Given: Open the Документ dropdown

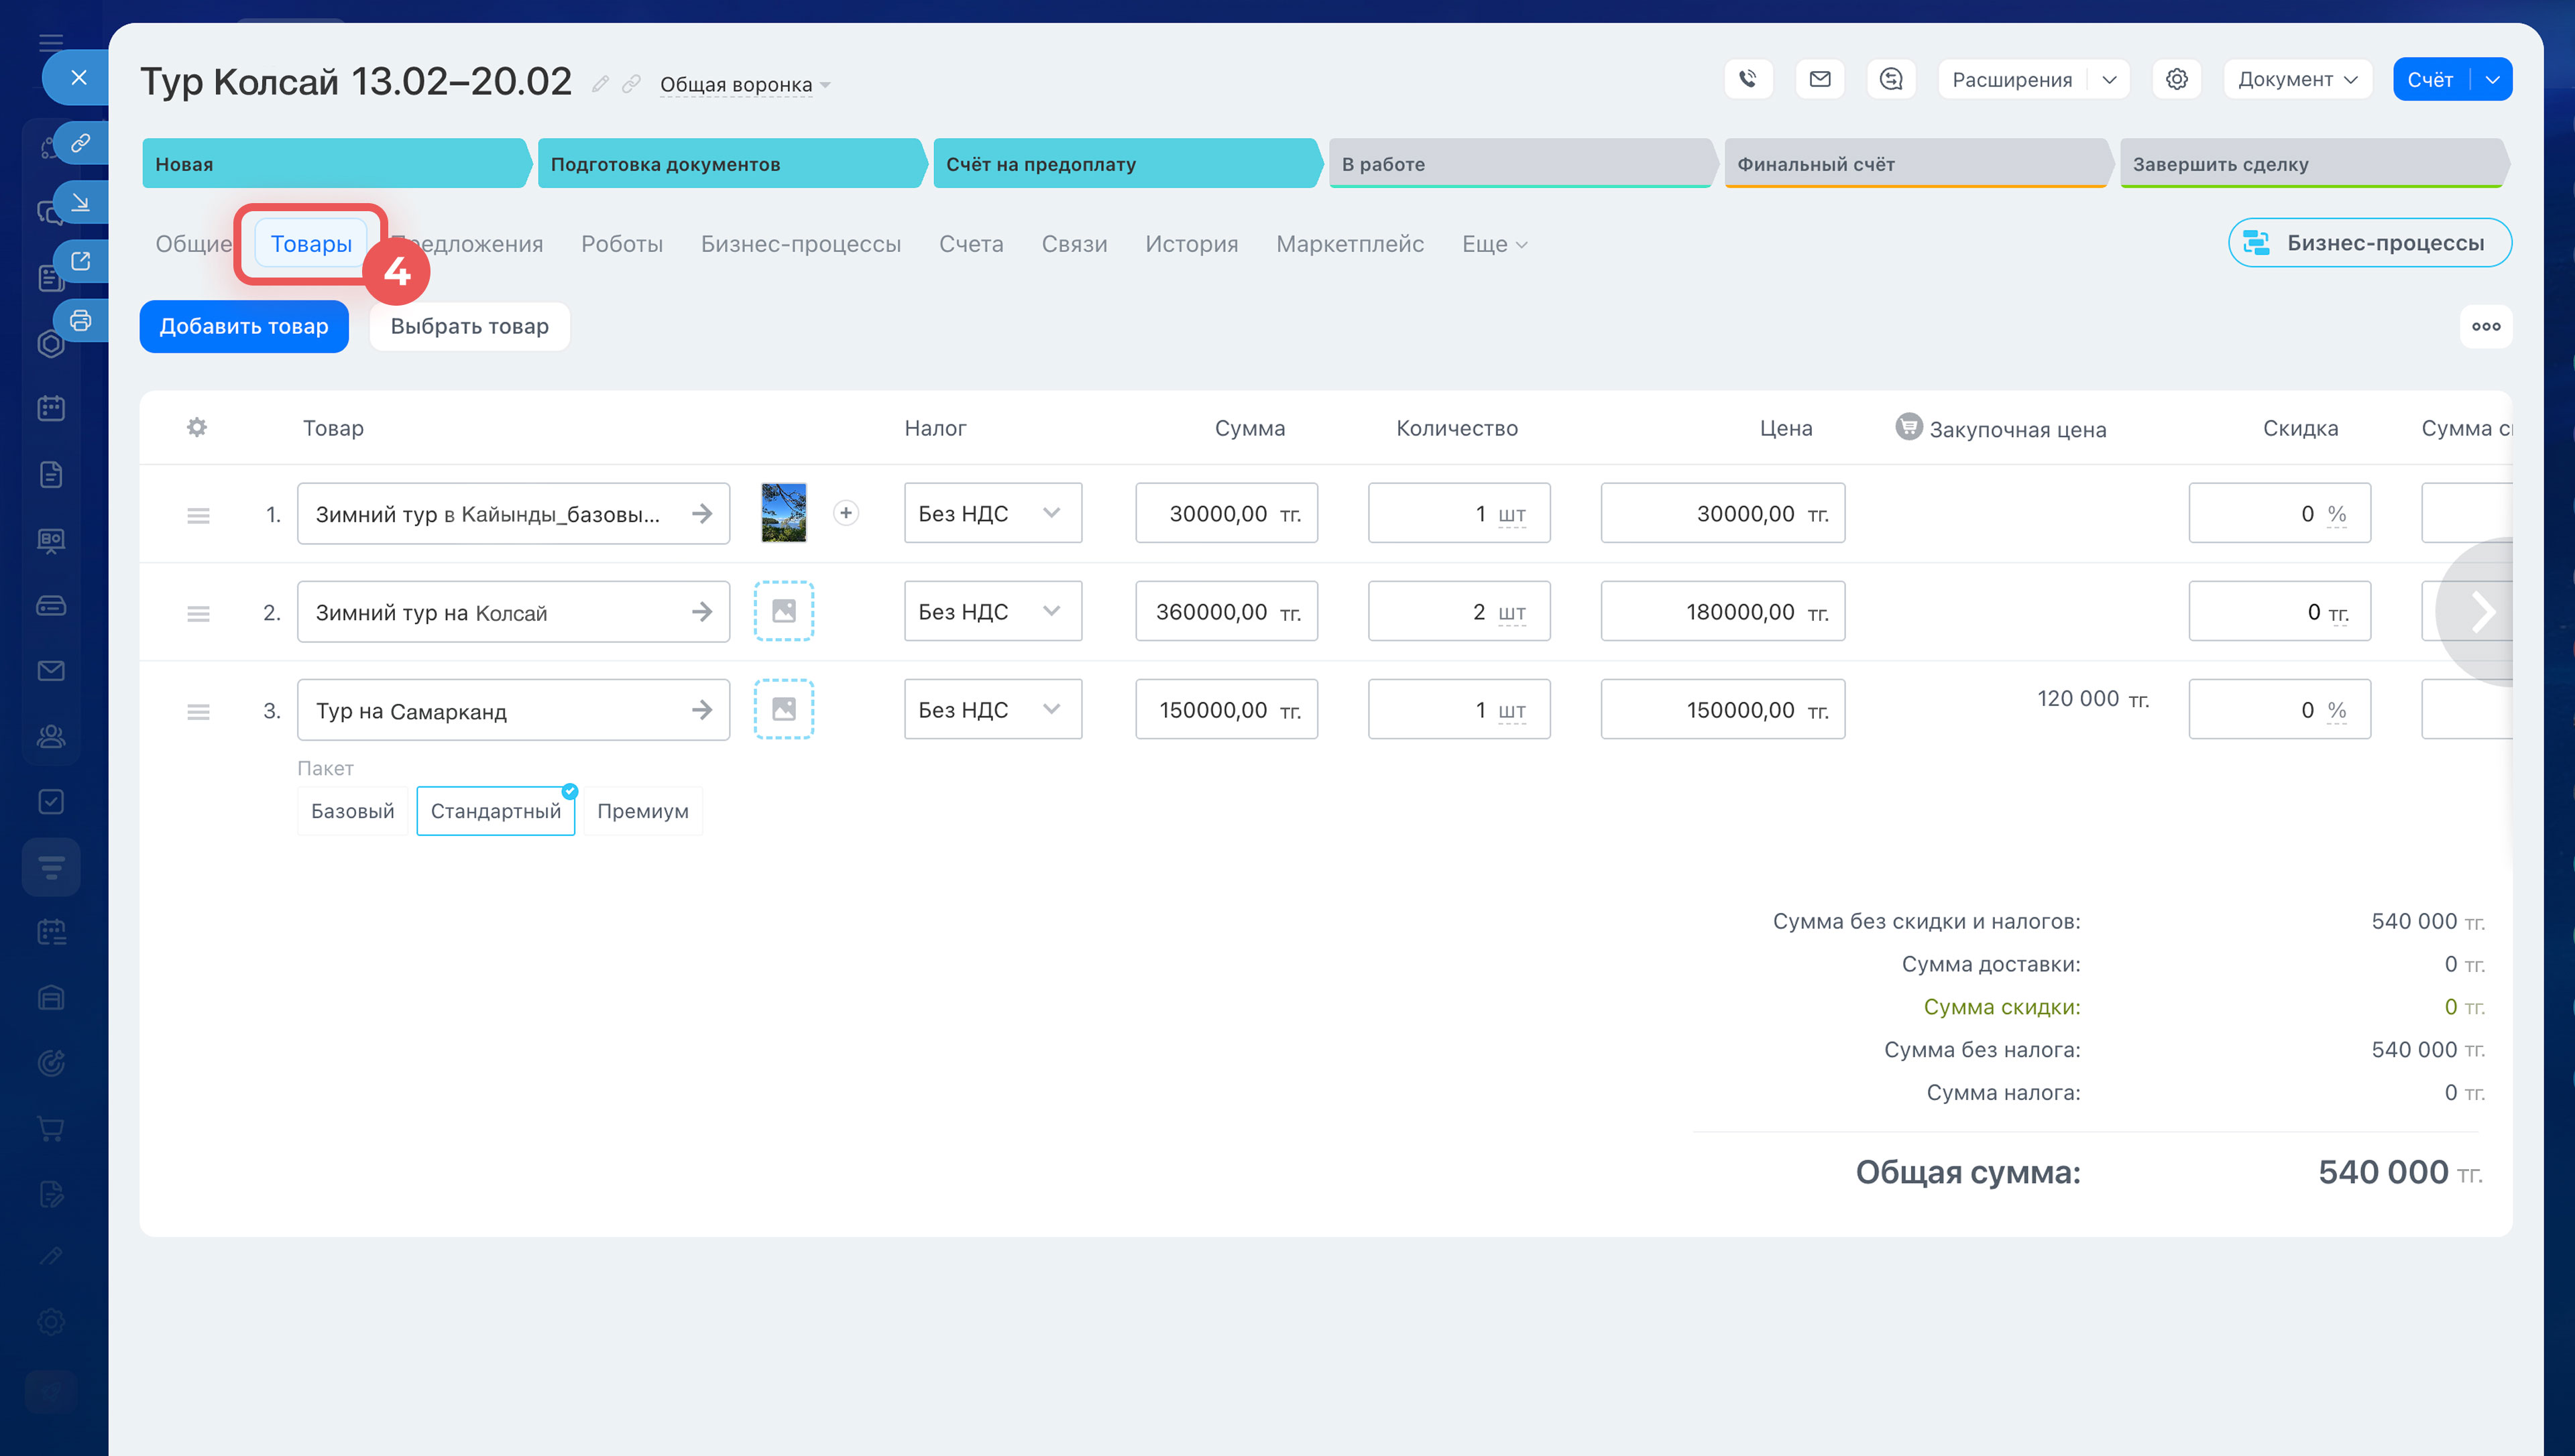Looking at the screenshot, I should pyautogui.click(x=2297, y=79).
